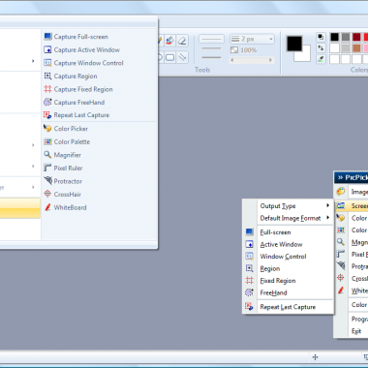Click the eyedropper icon below swap colors
The width and height of the screenshot is (368, 368).
[x=321, y=59]
